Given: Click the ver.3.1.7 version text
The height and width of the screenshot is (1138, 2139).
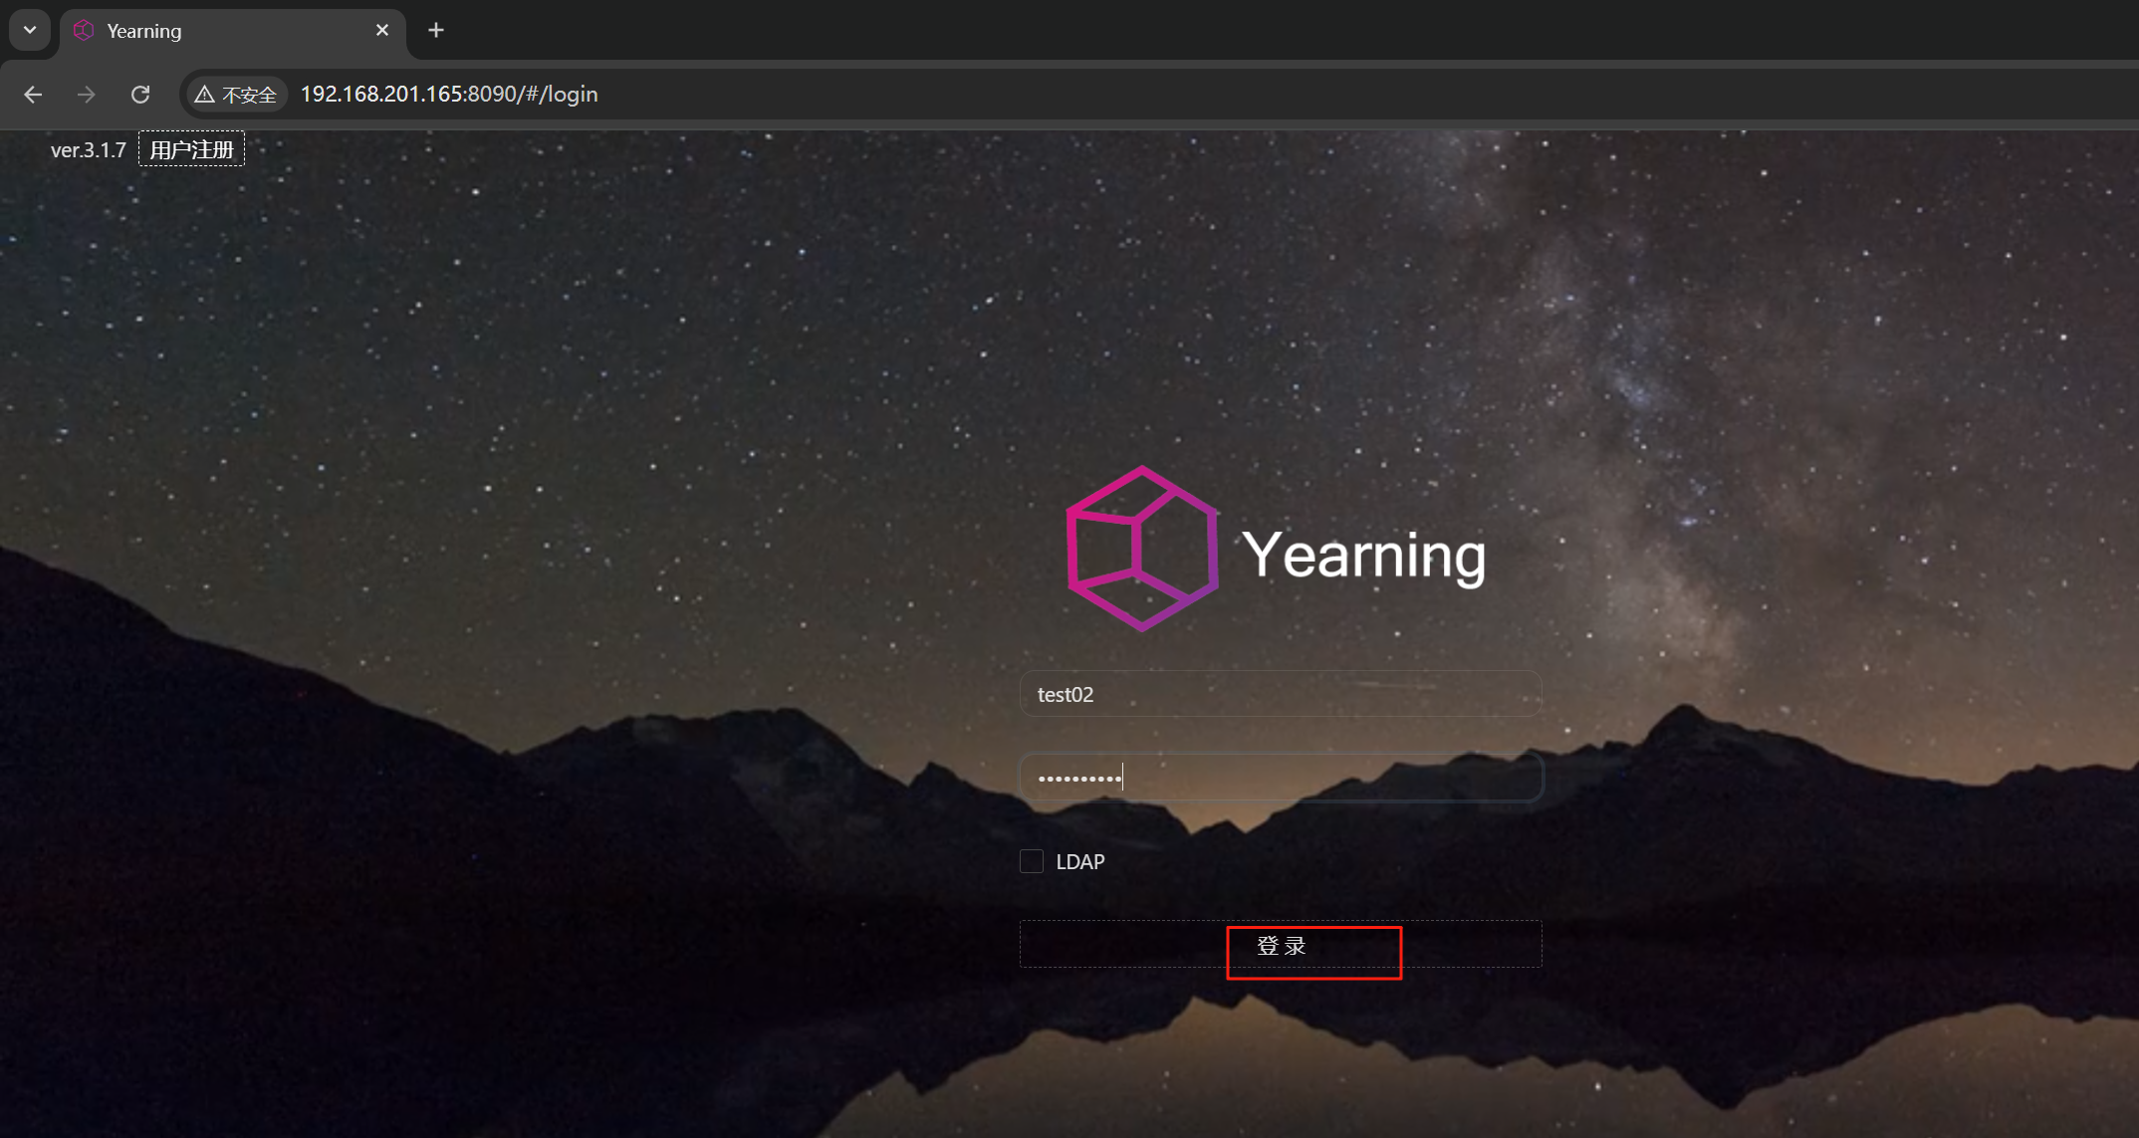Looking at the screenshot, I should coord(89,150).
